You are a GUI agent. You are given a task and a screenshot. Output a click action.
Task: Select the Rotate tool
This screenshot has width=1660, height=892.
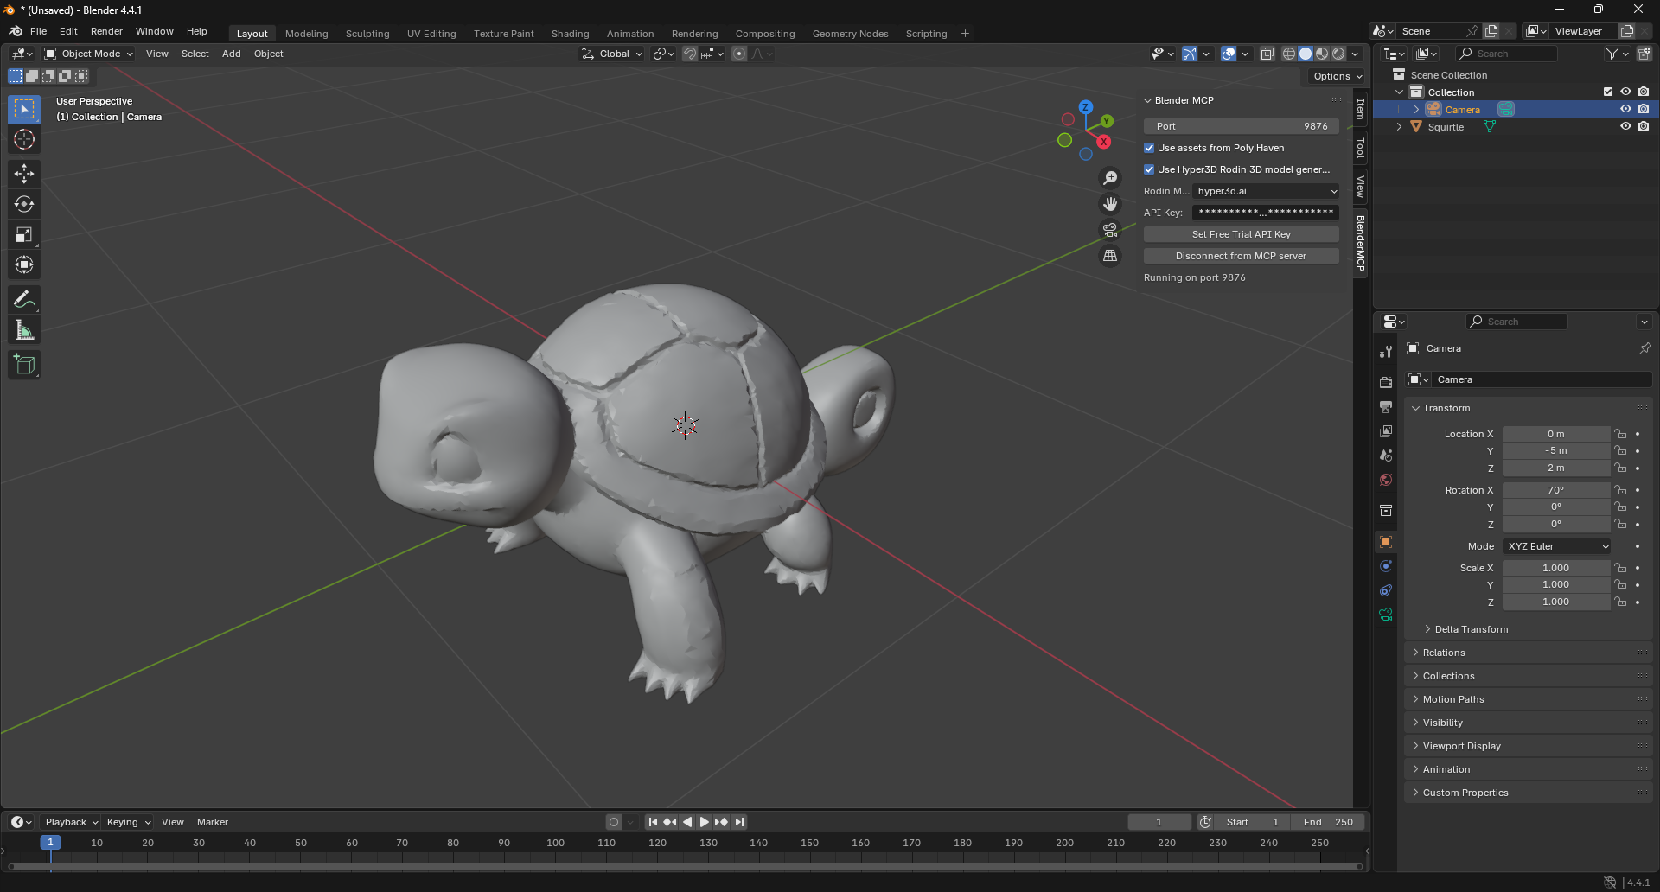point(24,204)
